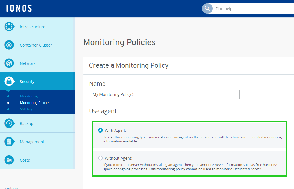The image size is (294, 189).
Task: Click the Management clipboard icon
Action: pyautogui.click(x=9, y=142)
